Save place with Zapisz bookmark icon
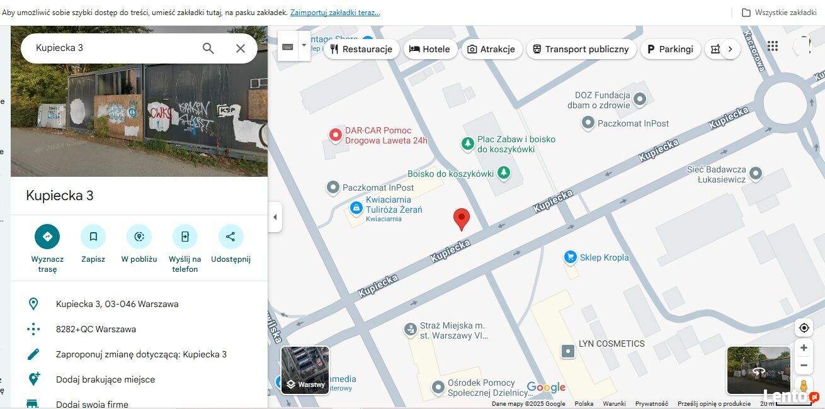Image resolution: width=825 pixels, height=409 pixels. [93, 237]
